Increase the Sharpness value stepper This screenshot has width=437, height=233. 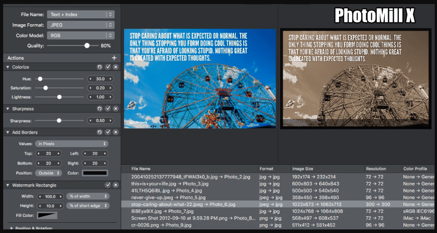[111, 121]
